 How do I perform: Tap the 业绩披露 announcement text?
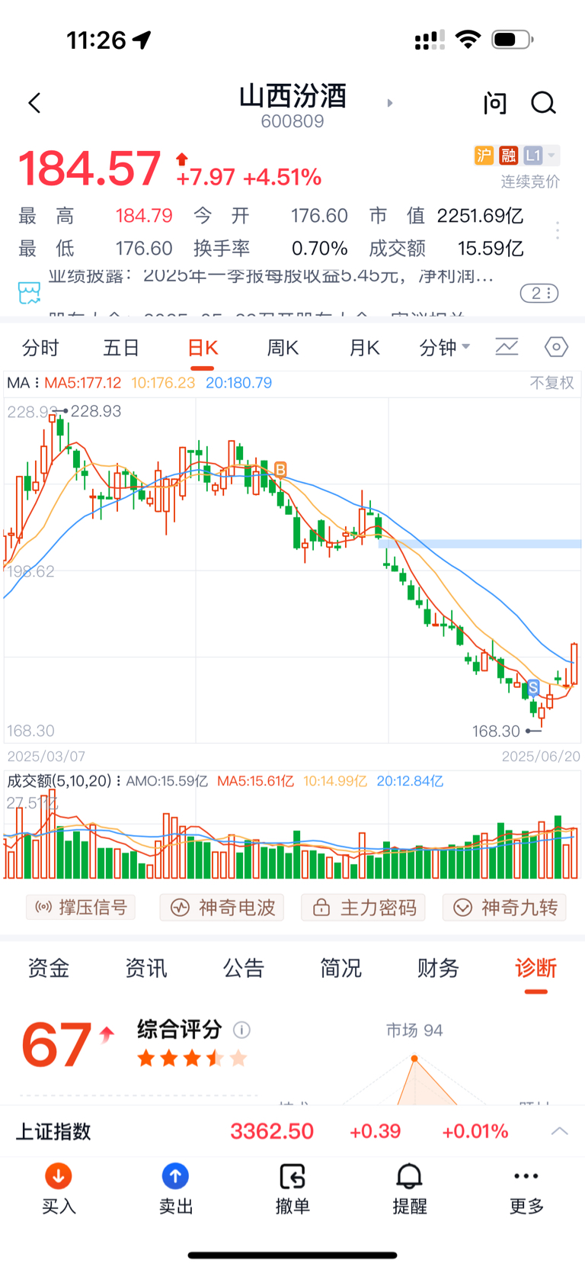(270, 276)
